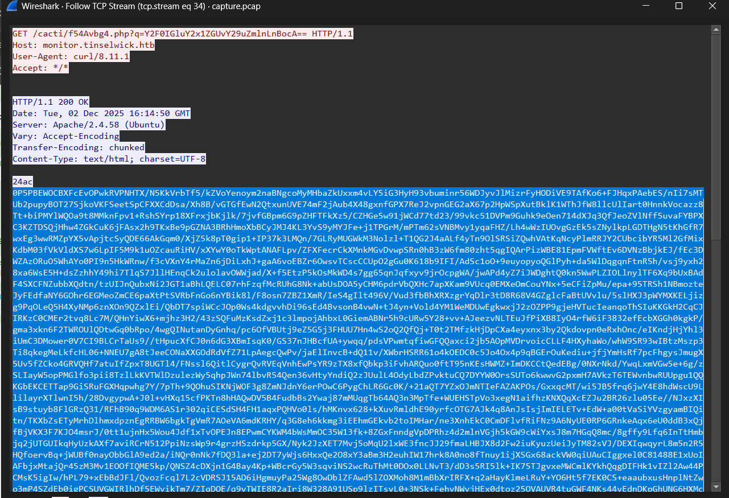Viewport: 729px width, 498px height.
Task: Click the User-Agent curl/8.11.1 header
Action: point(71,56)
